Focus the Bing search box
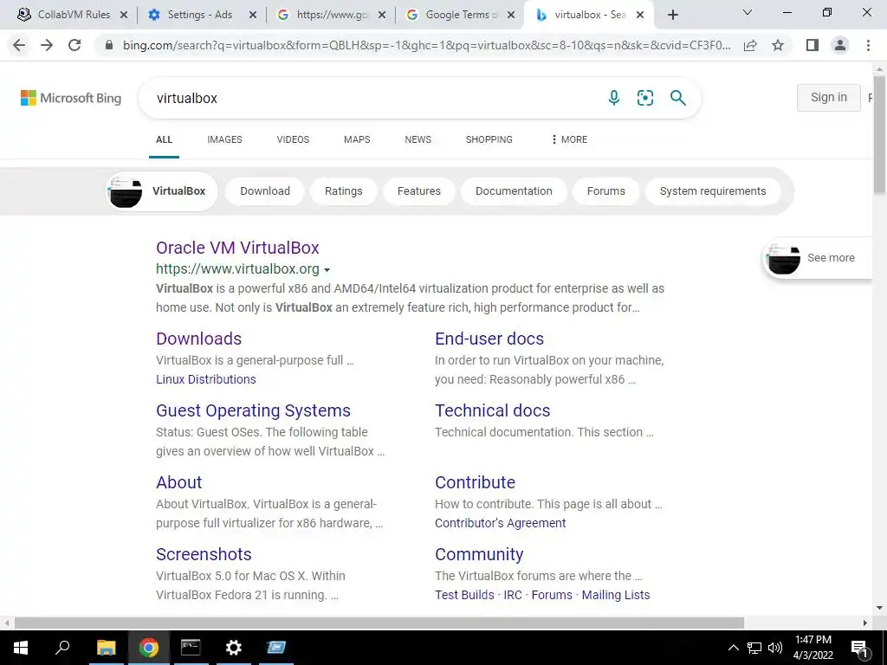 pos(373,98)
